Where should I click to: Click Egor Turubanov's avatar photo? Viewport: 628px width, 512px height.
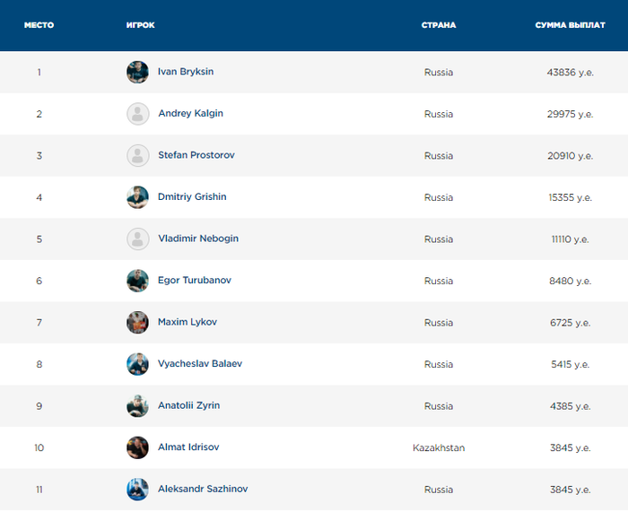click(137, 281)
